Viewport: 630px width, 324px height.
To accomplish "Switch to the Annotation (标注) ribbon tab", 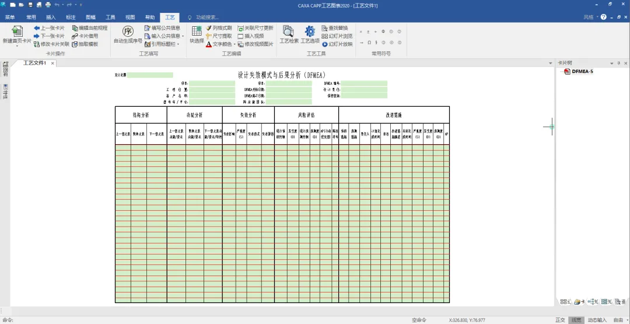I will point(71,18).
